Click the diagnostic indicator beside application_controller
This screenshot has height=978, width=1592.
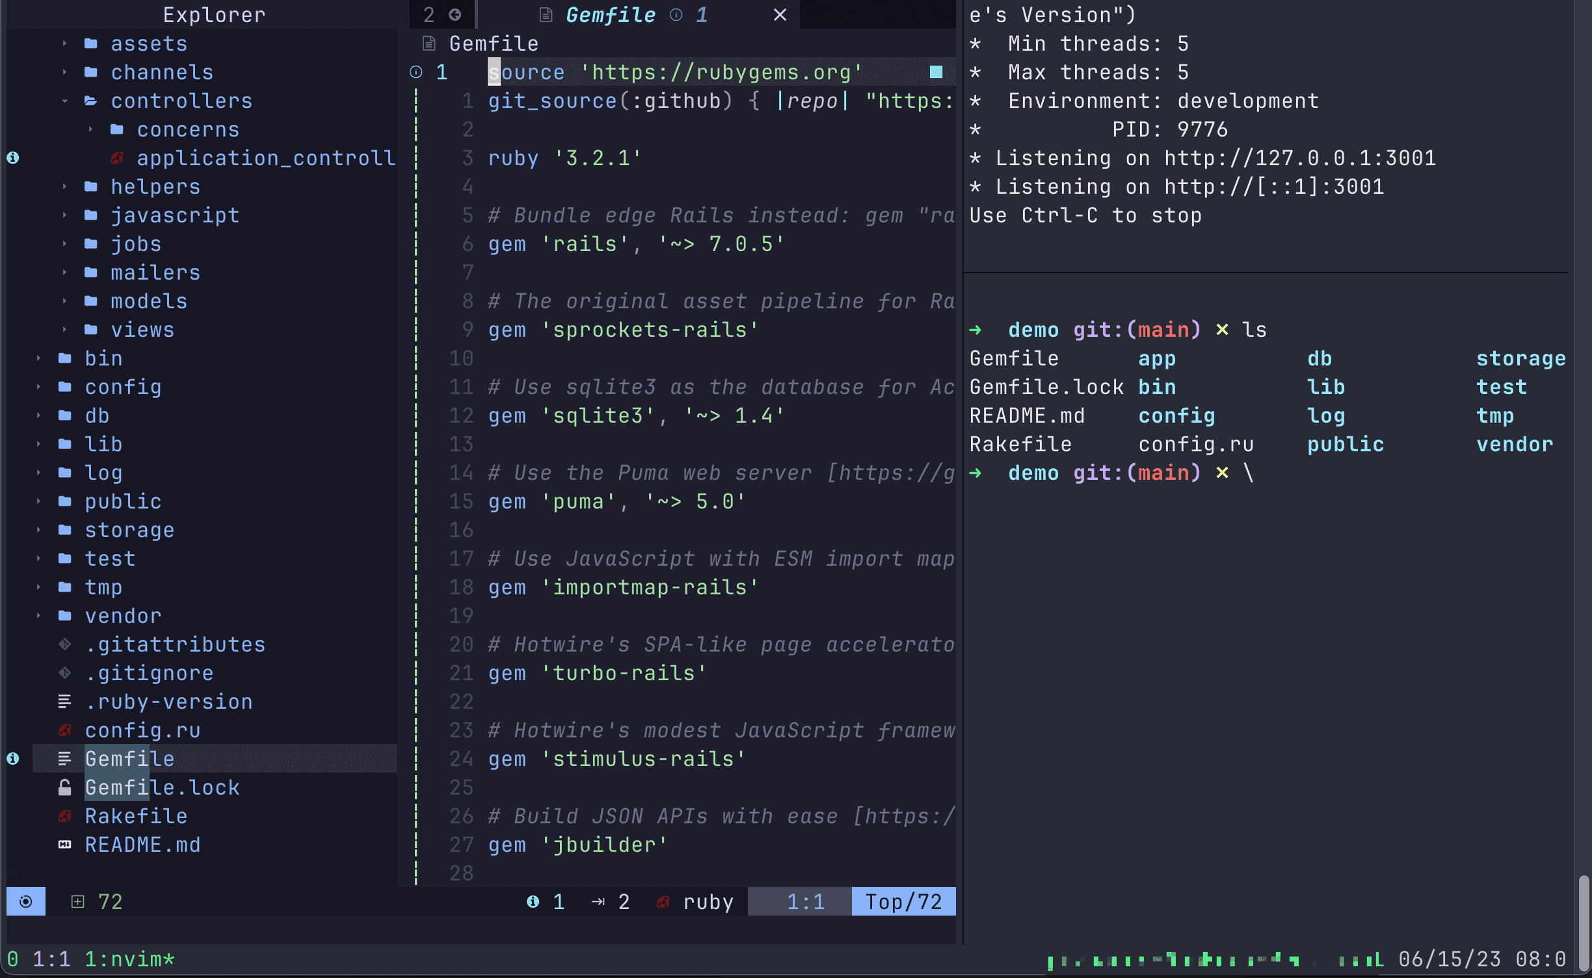(x=12, y=157)
